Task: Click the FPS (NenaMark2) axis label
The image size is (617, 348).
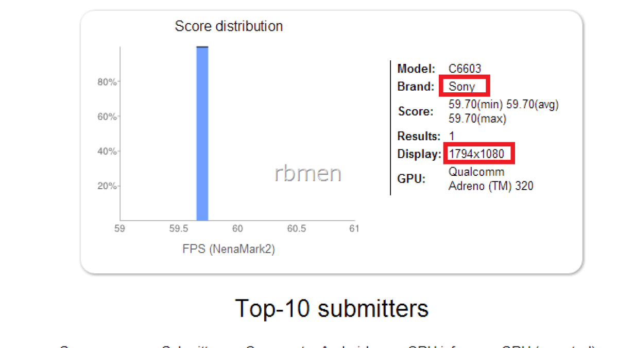Action: pos(229,249)
